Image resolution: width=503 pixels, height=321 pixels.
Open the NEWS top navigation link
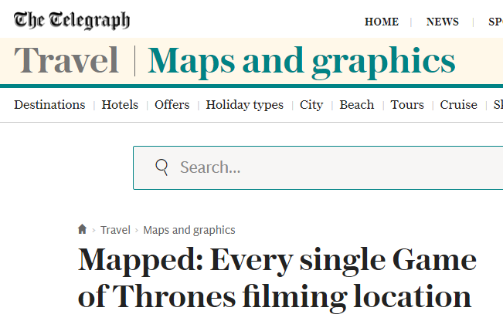coord(443,22)
